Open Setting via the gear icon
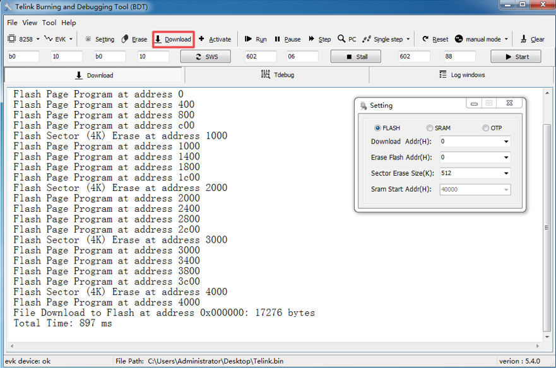 [88, 39]
